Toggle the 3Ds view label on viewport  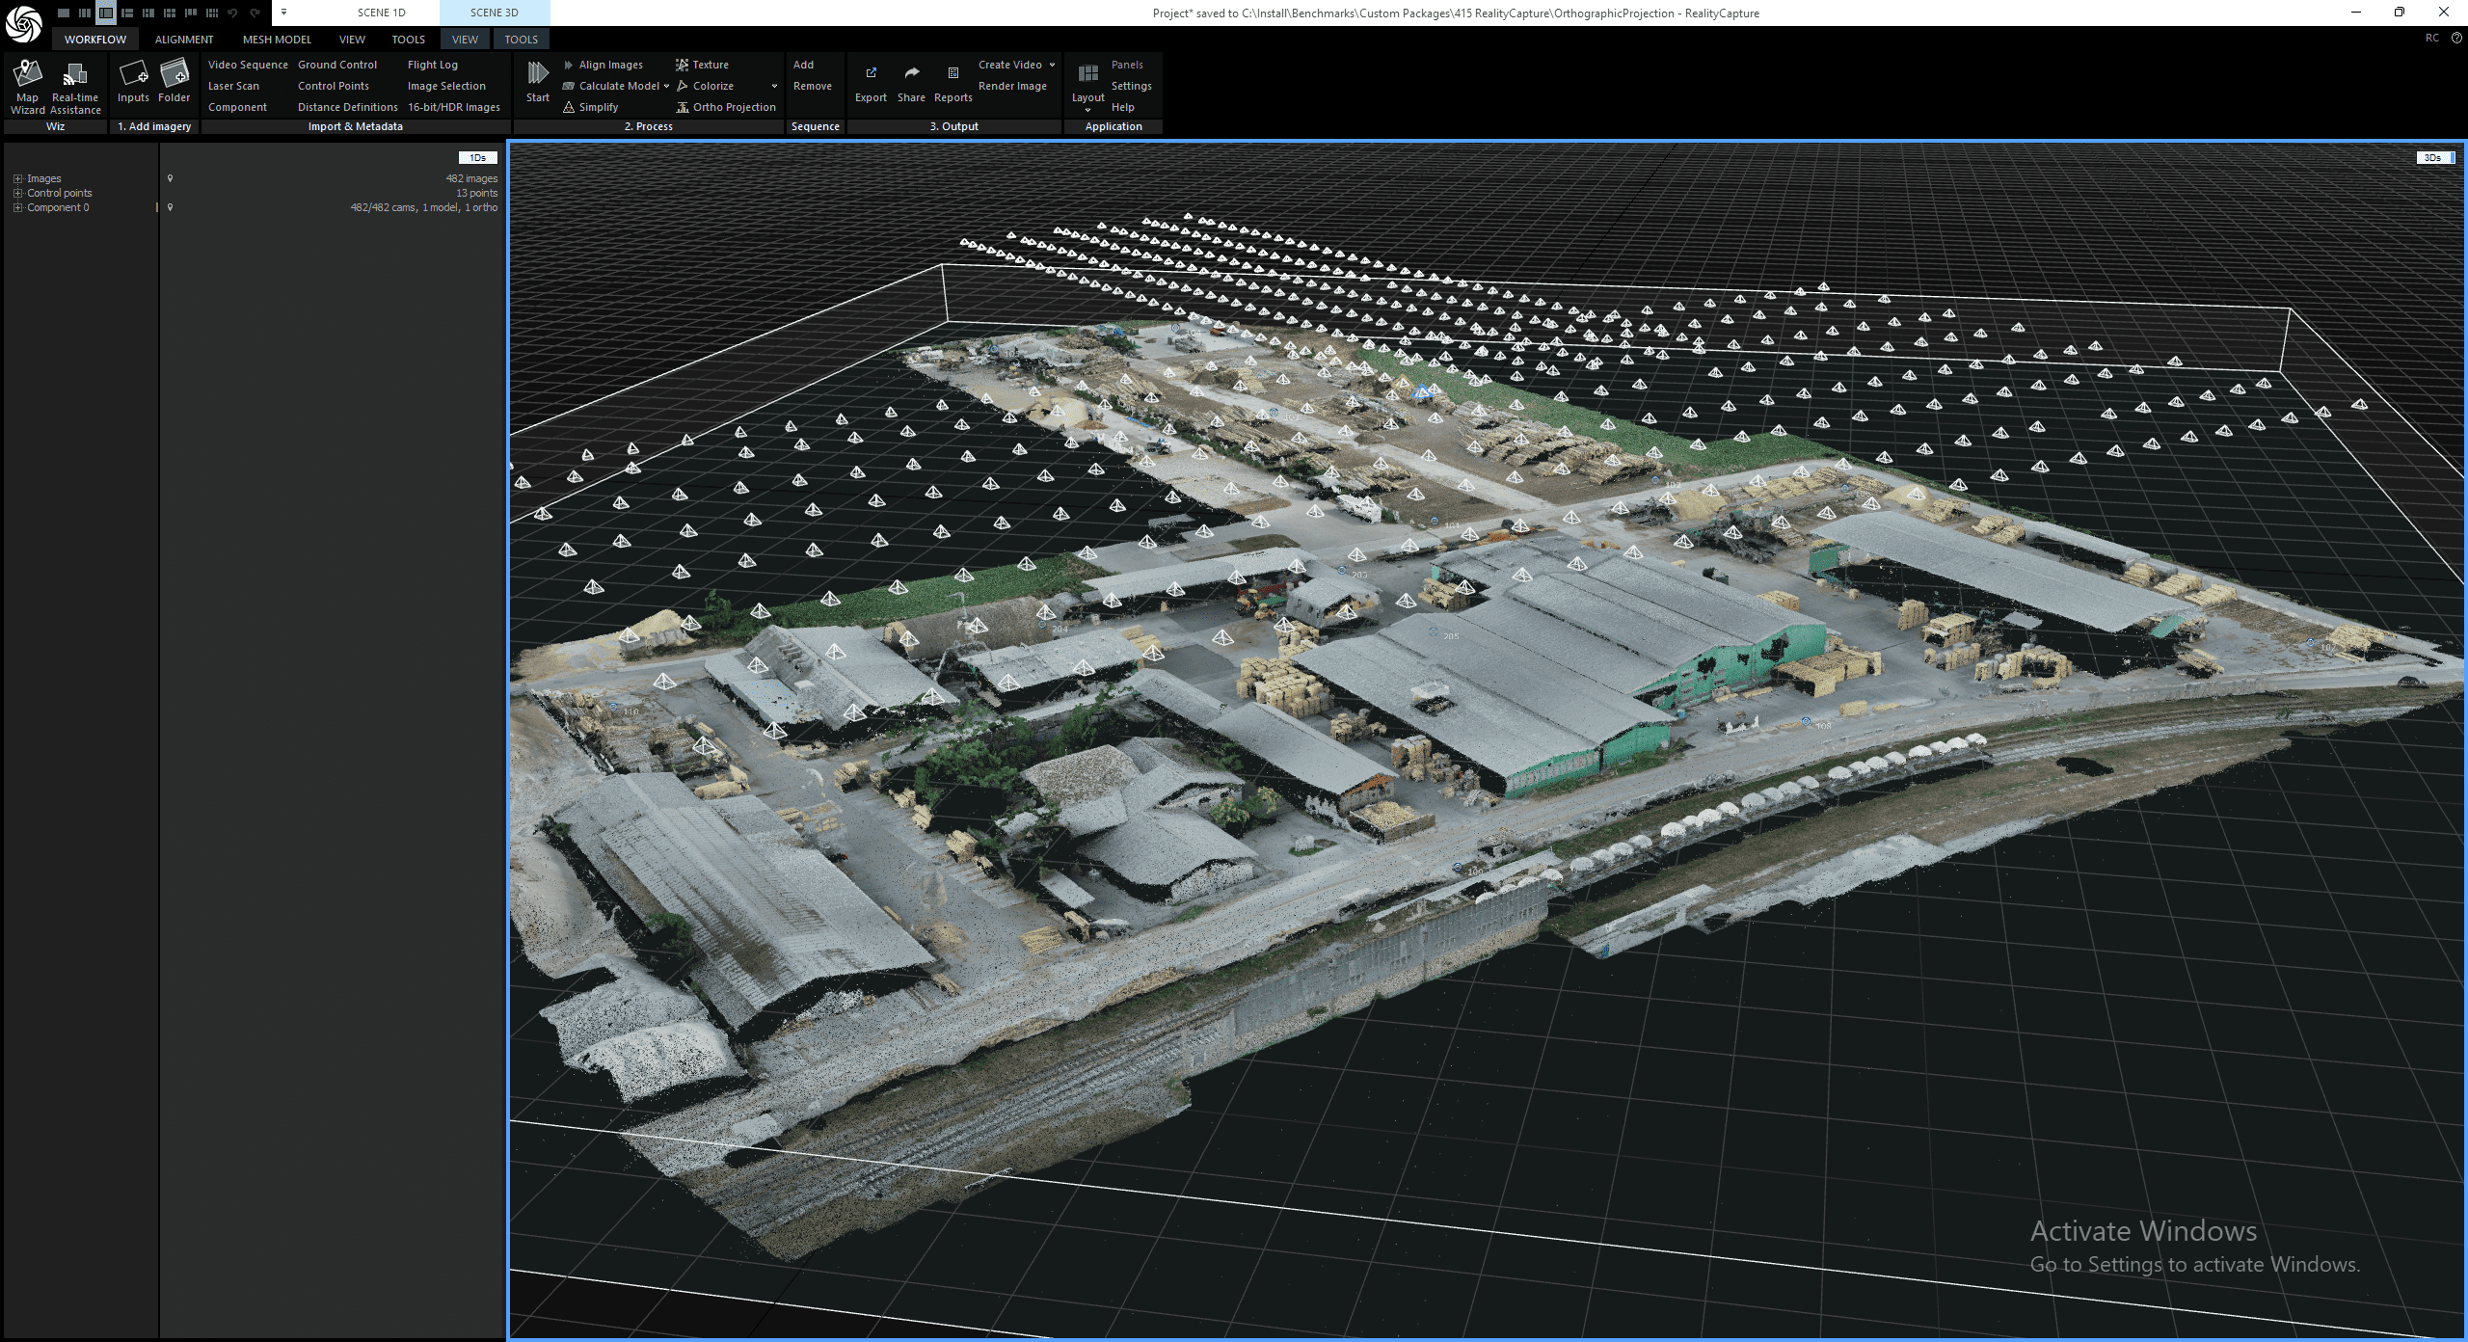[2432, 157]
